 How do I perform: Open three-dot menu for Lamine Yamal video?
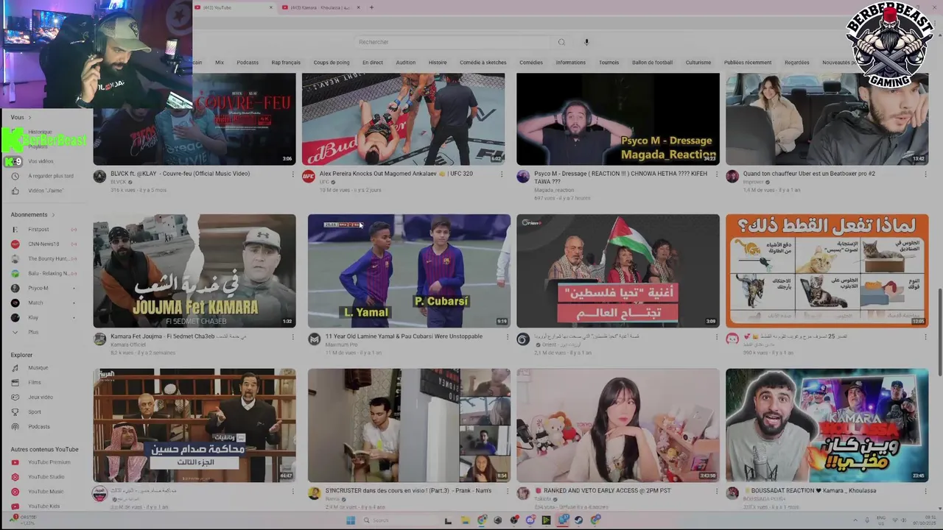coord(508,336)
